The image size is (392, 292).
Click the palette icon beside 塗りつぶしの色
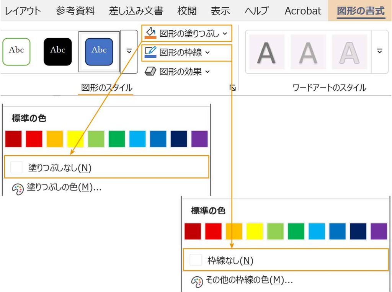(x=18, y=189)
